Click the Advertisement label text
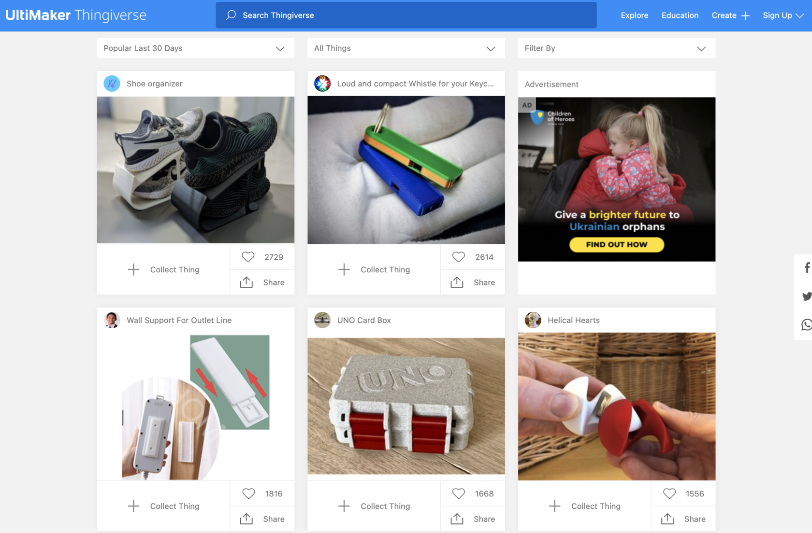 point(551,84)
